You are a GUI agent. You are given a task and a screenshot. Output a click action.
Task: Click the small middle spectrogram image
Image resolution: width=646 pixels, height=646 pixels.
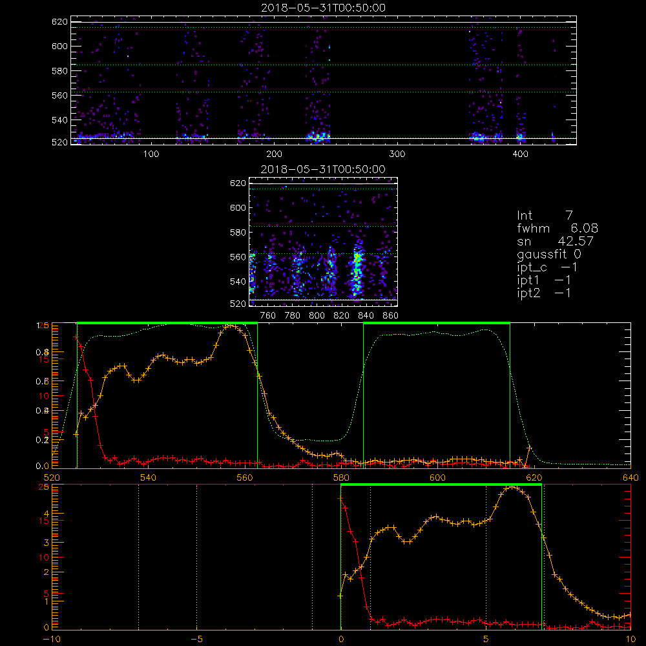click(x=324, y=242)
